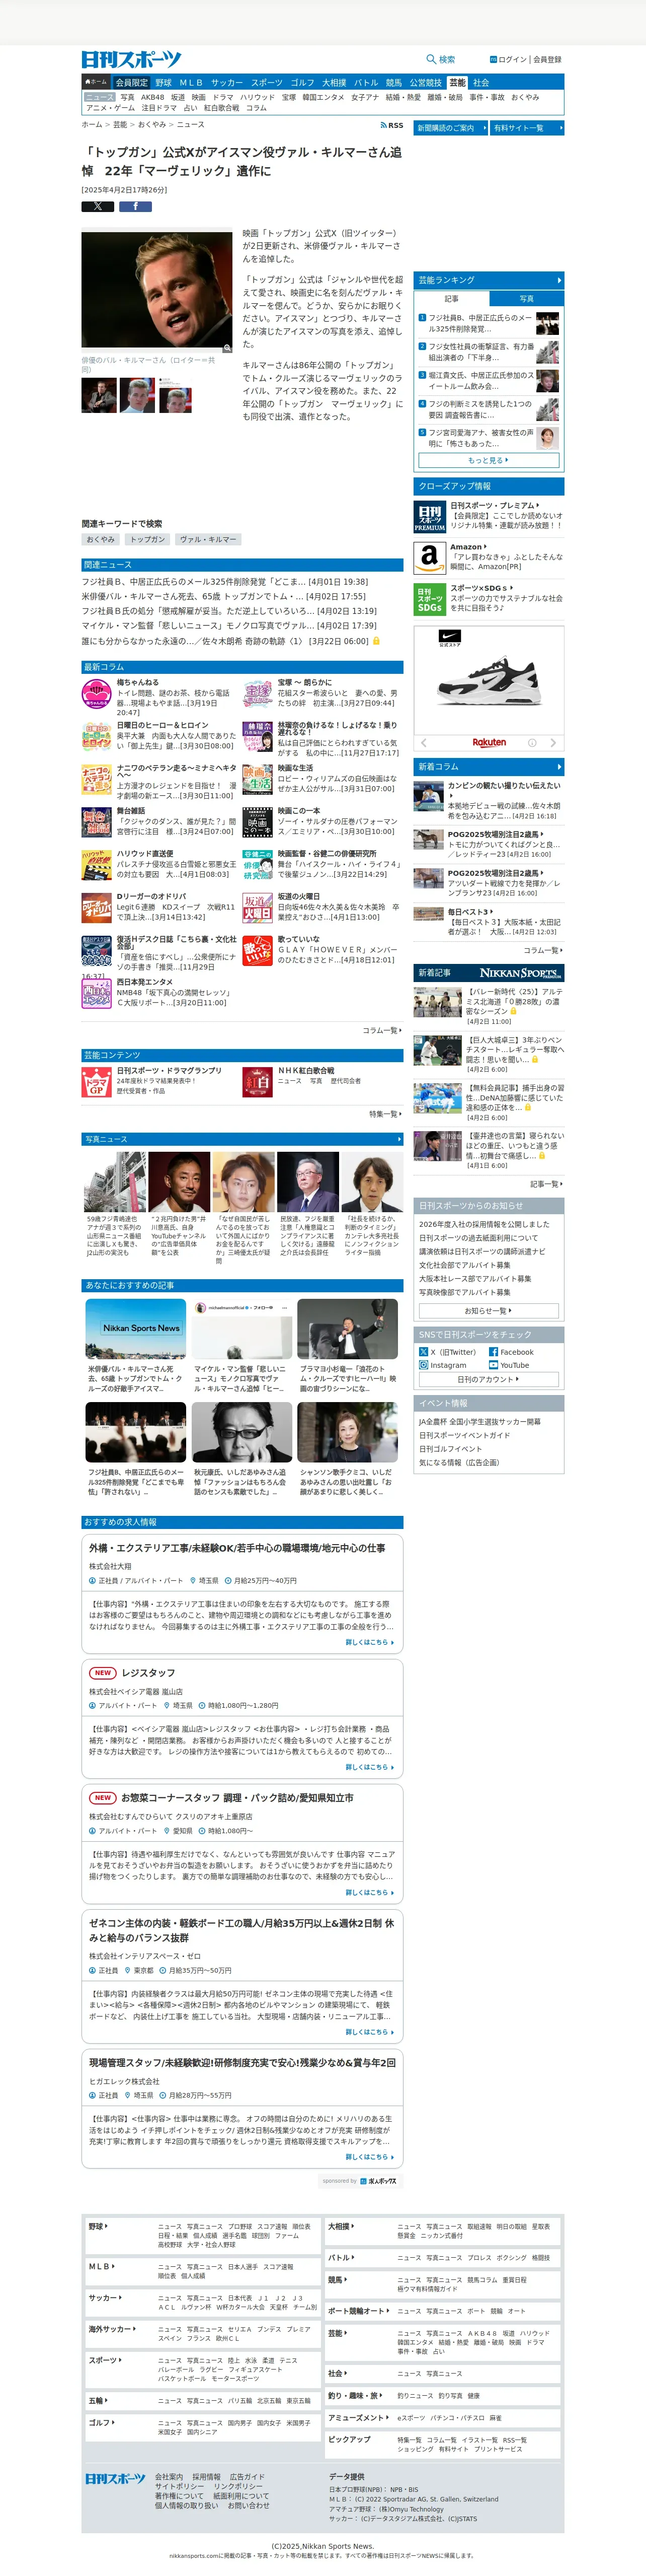646x2576 pixels.
Task: Click the 梅ちゃんねる column icon
Action: point(97,693)
